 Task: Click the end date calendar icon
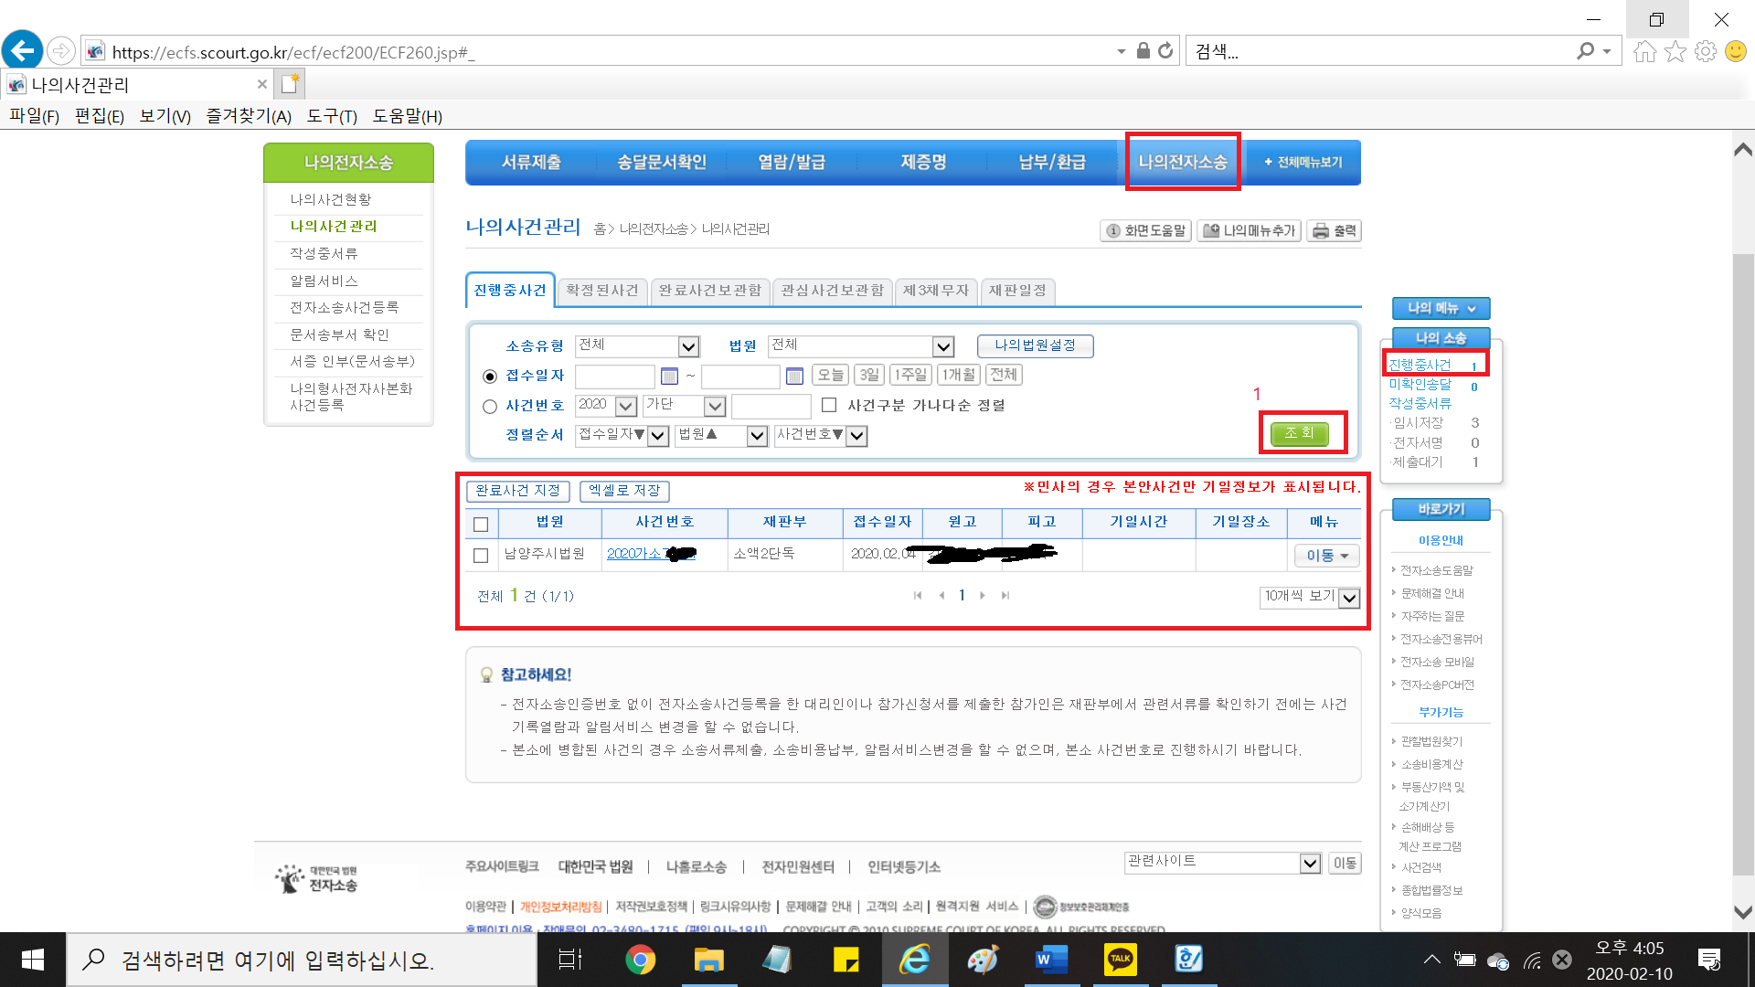[794, 377]
